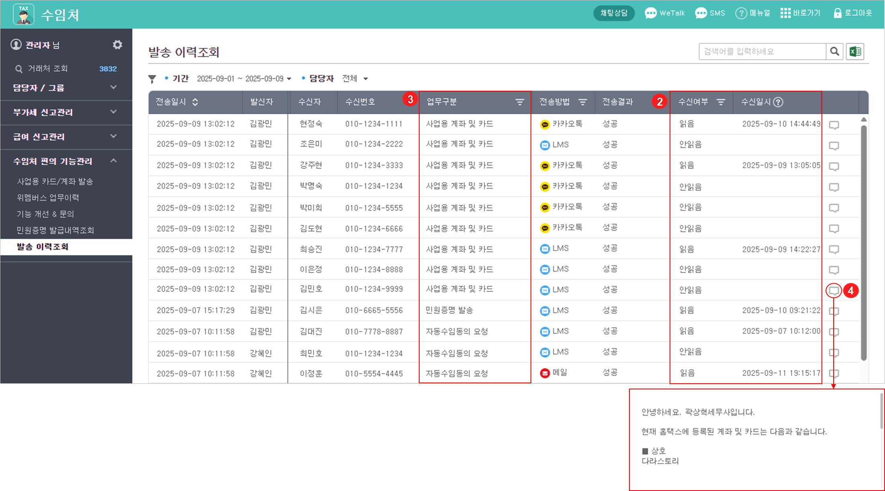This screenshot has width=885, height=491.
Task: Open 거래처 조회 in sidebar
Action: [x=47, y=69]
